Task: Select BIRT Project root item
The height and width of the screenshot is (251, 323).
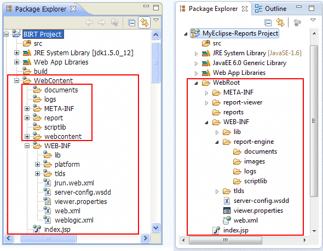Action: pos(43,34)
